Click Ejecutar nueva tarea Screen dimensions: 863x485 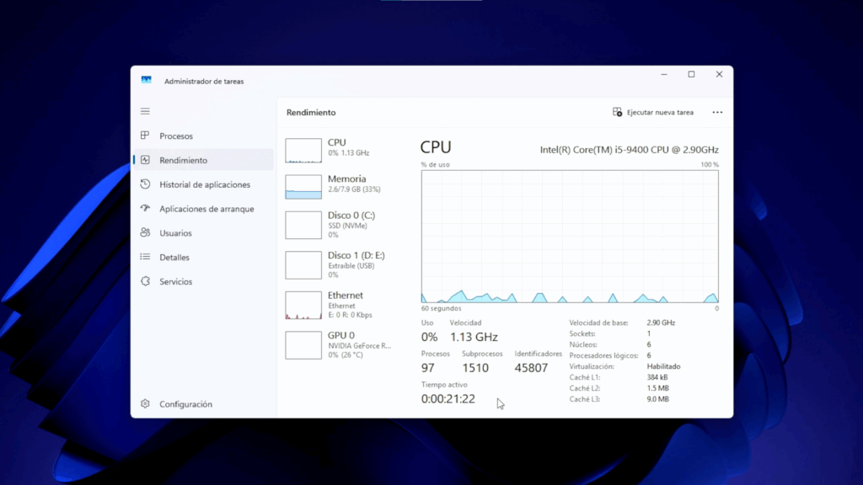tap(657, 112)
